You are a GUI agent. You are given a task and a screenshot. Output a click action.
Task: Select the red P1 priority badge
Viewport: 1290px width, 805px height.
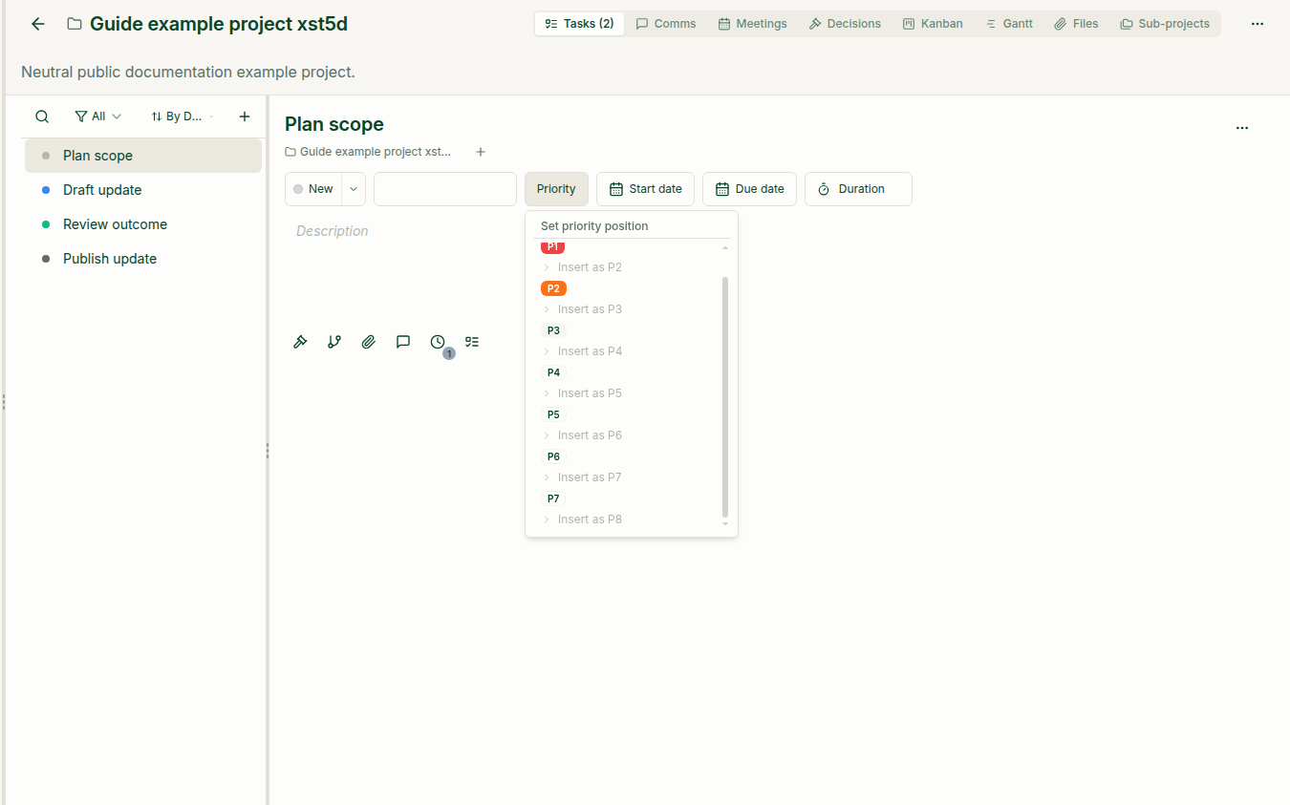[x=553, y=247]
